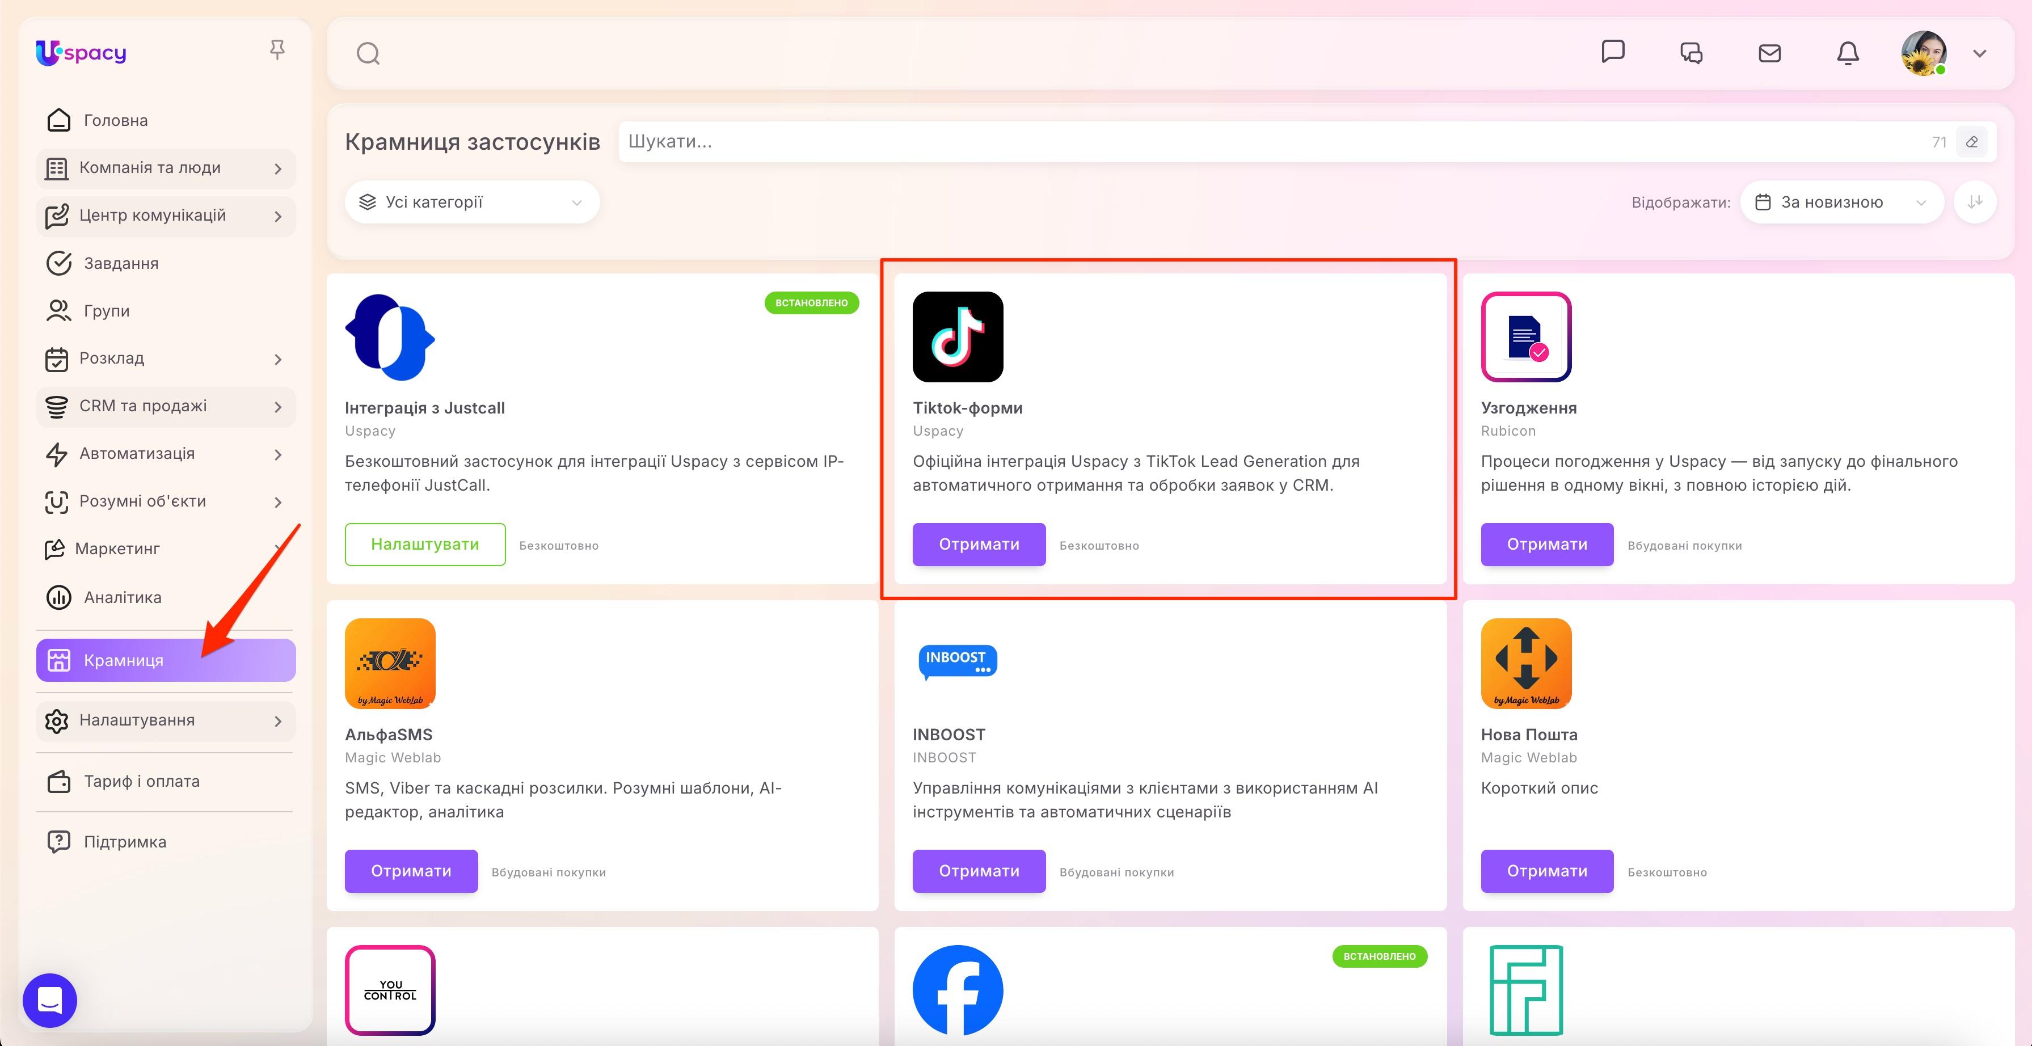Click Отримати for АльфаSMS
Screen dimensions: 2032x1046
[x=411, y=871]
